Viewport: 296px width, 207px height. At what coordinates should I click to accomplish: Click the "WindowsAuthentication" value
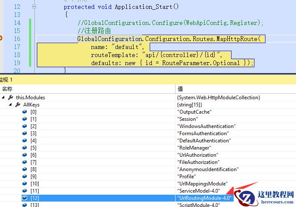tap(207, 126)
